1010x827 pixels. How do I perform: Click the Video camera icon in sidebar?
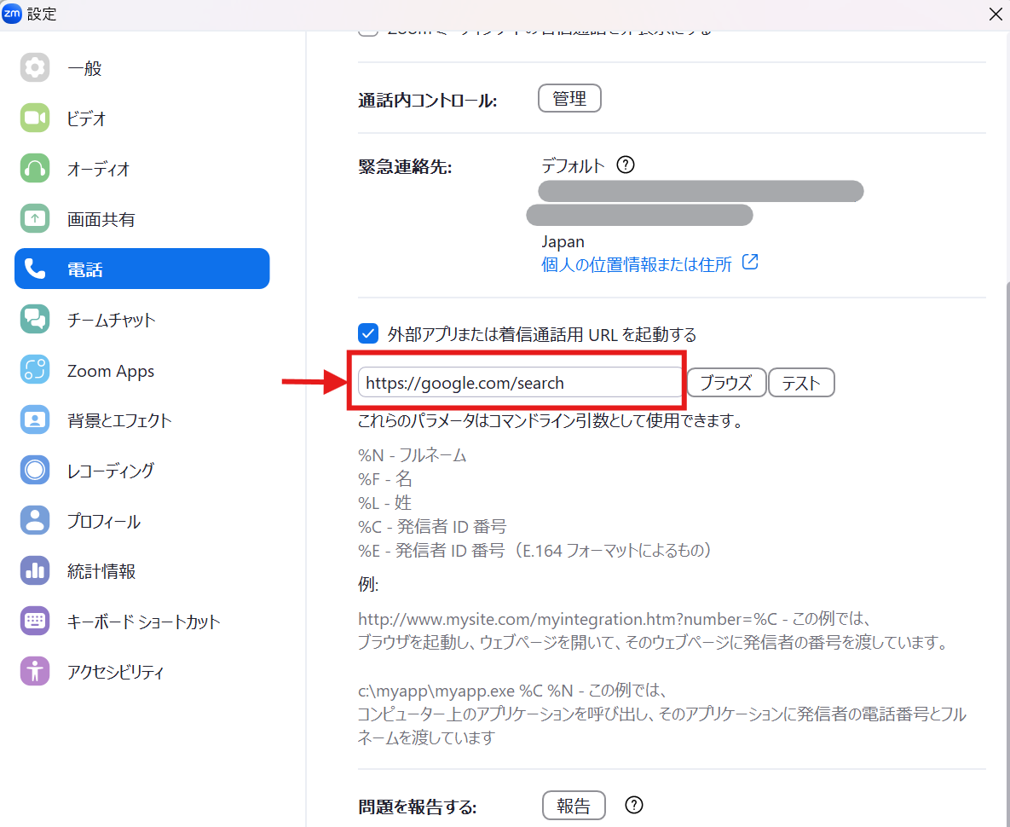35,118
